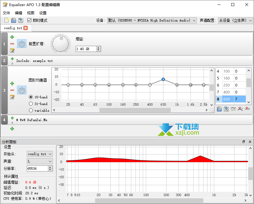Choose the variable band radio option
This screenshot has height=204, width=254.
[x=31, y=110]
